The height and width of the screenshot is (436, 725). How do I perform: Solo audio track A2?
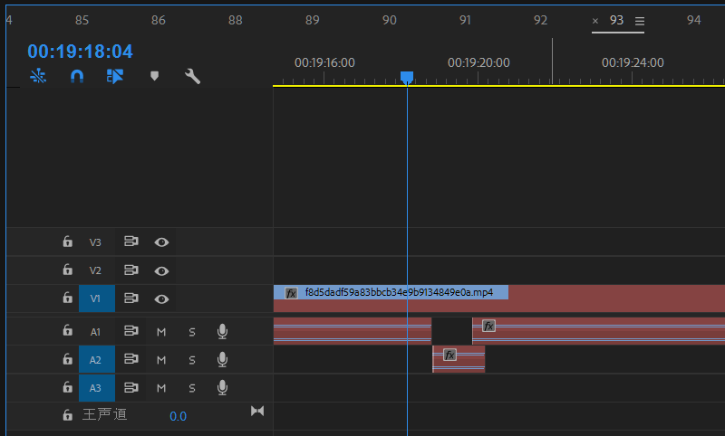tap(192, 360)
